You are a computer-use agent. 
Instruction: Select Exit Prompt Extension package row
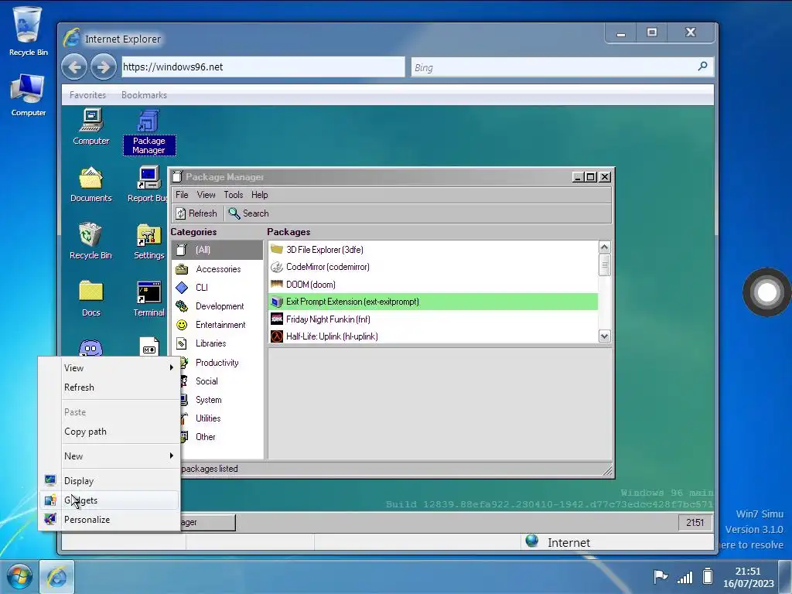(433, 302)
